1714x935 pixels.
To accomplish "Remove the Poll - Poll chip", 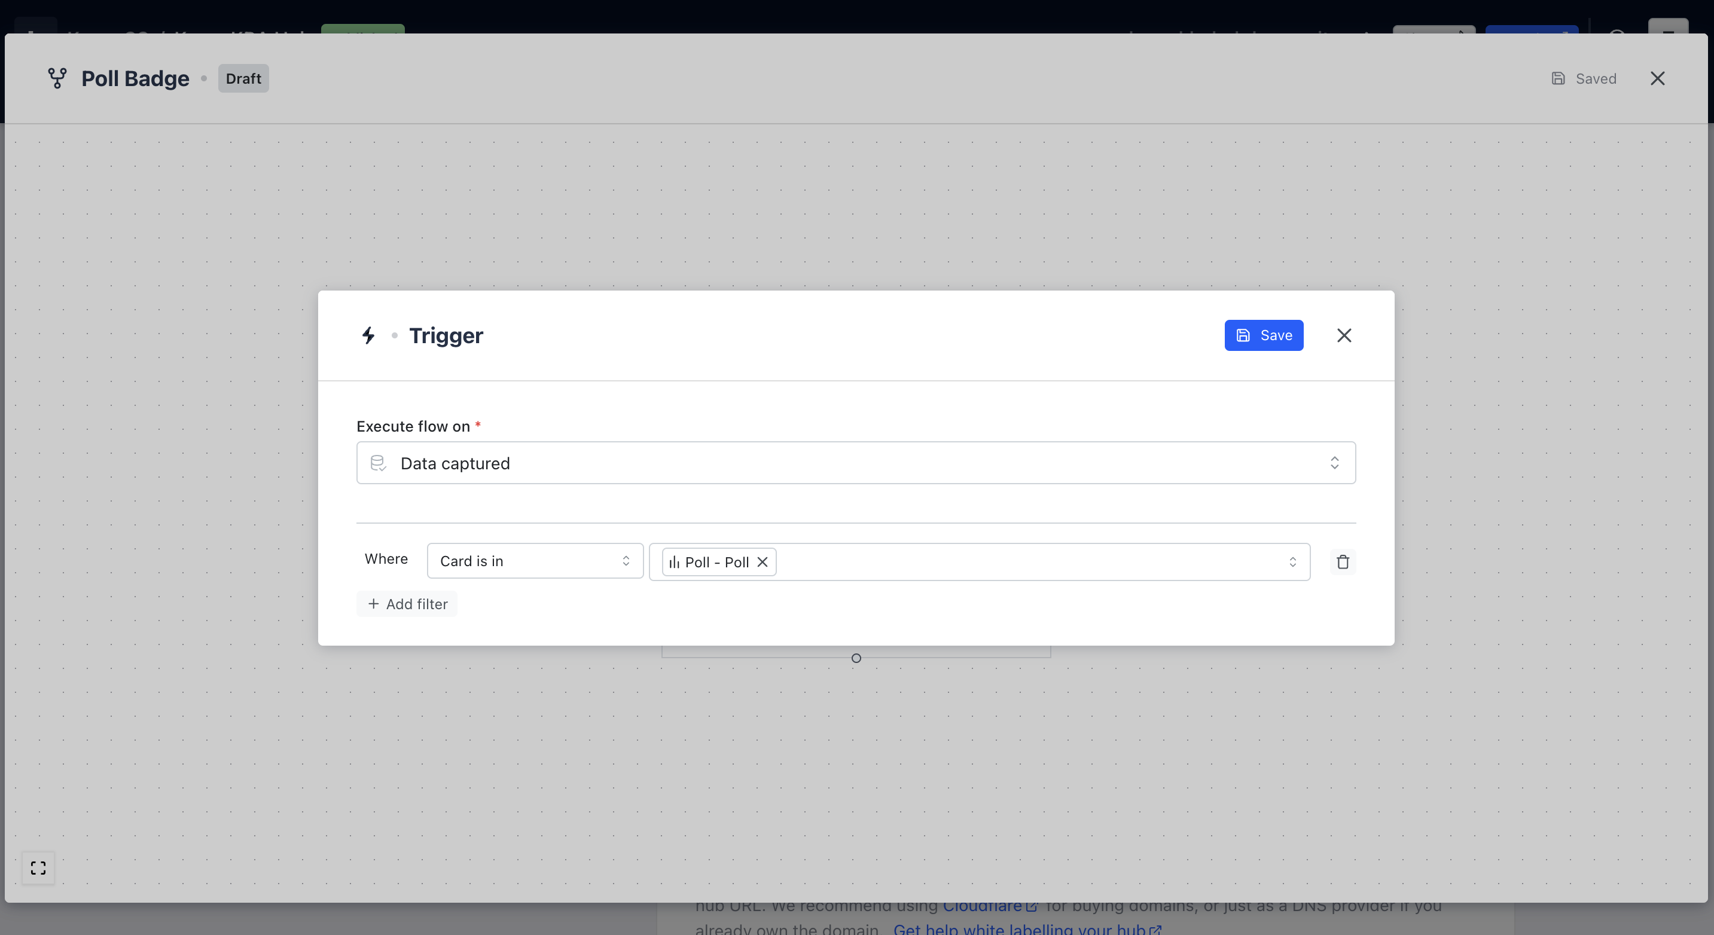I will (763, 562).
